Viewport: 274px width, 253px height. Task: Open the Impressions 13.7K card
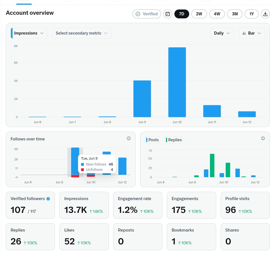point(84,205)
